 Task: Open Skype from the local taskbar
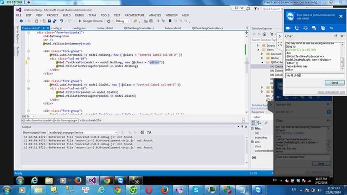tap(196, 190)
